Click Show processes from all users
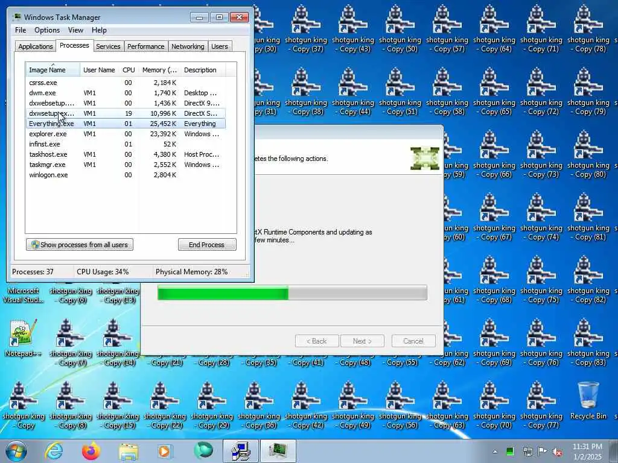The image size is (618, 463). [80, 245]
